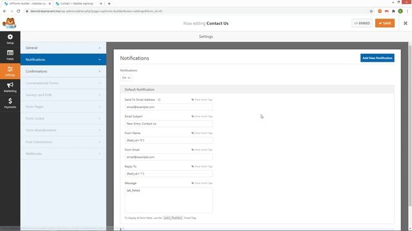
Task: Show Smart Tags for From Name
Action: click(201, 133)
